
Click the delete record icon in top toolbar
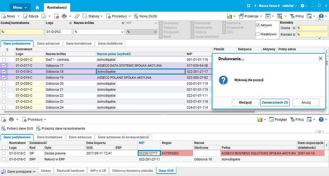pos(57,16)
